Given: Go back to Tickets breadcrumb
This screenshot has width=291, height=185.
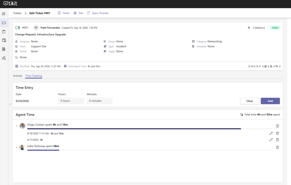Looking at the screenshot, I should click(17, 13).
